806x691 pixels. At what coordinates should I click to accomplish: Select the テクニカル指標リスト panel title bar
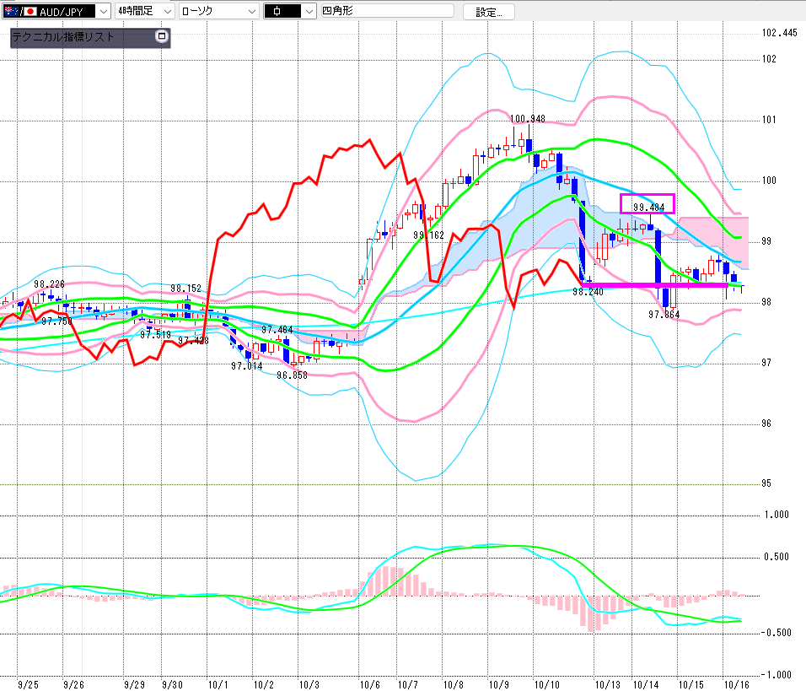click(x=80, y=37)
